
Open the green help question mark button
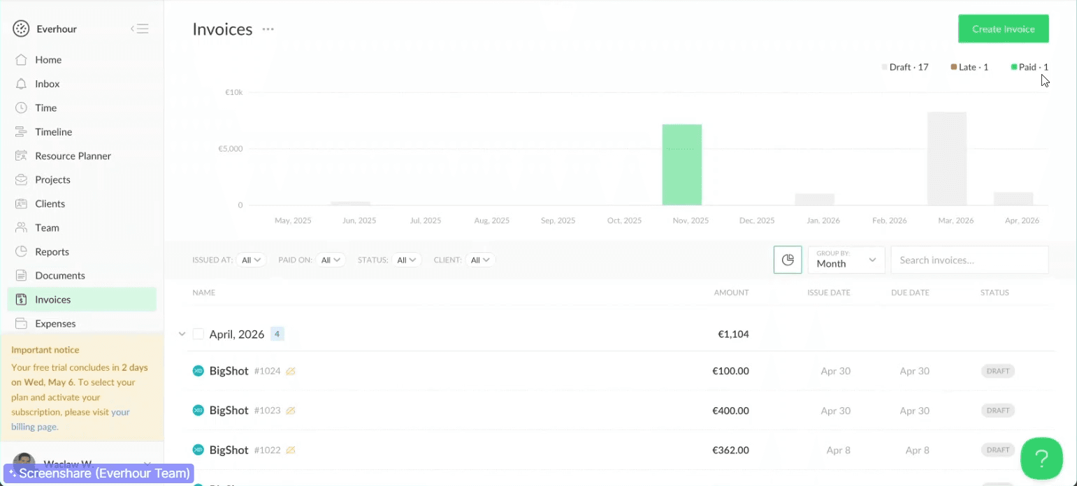pyautogui.click(x=1041, y=459)
